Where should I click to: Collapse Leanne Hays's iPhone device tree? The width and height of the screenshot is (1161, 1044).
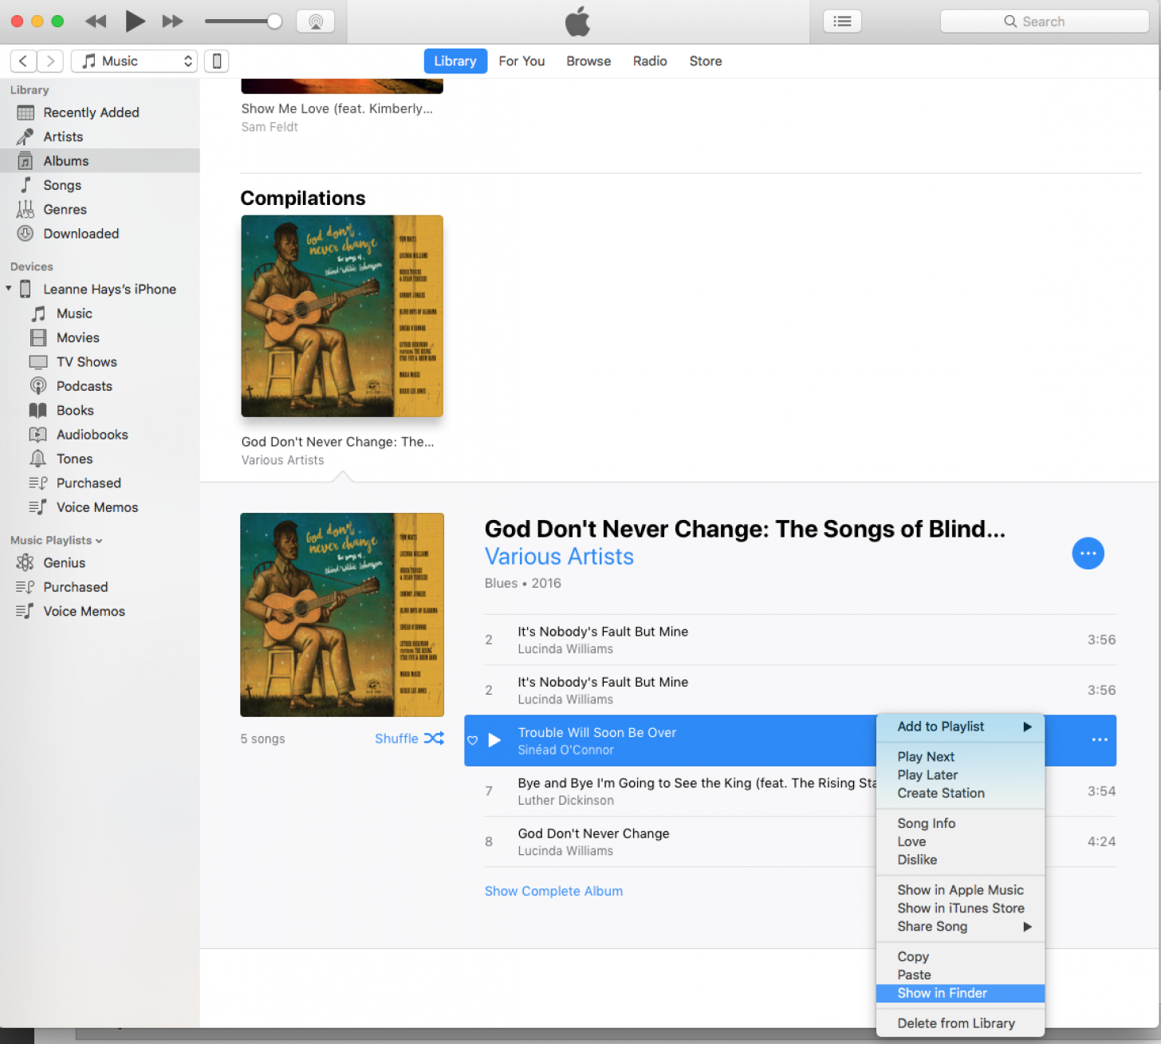click(9, 289)
